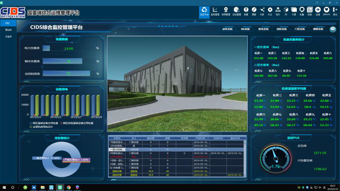The width and height of the screenshot is (340, 191).
Task: Click the 退出 logout icon
Action: (335, 11)
